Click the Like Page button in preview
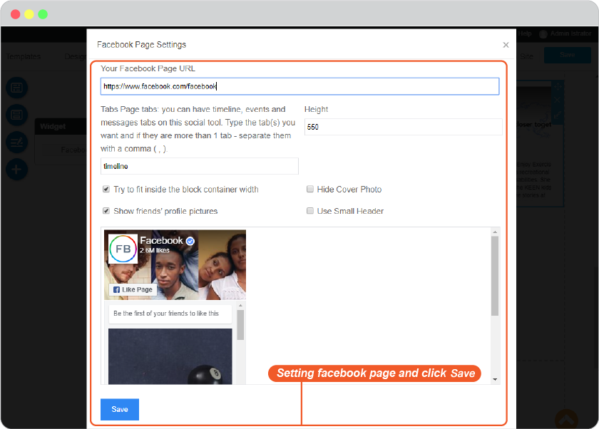The image size is (599, 429). (x=133, y=290)
